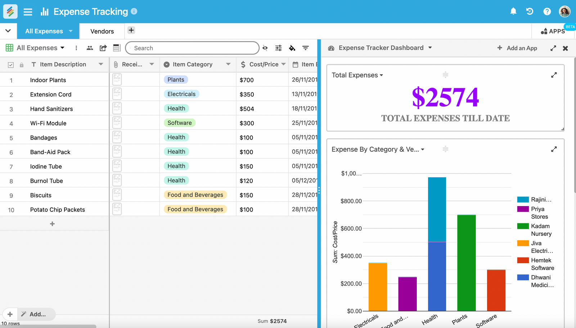
Task: Click the help question mark icon
Action: (x=547, y=11)
